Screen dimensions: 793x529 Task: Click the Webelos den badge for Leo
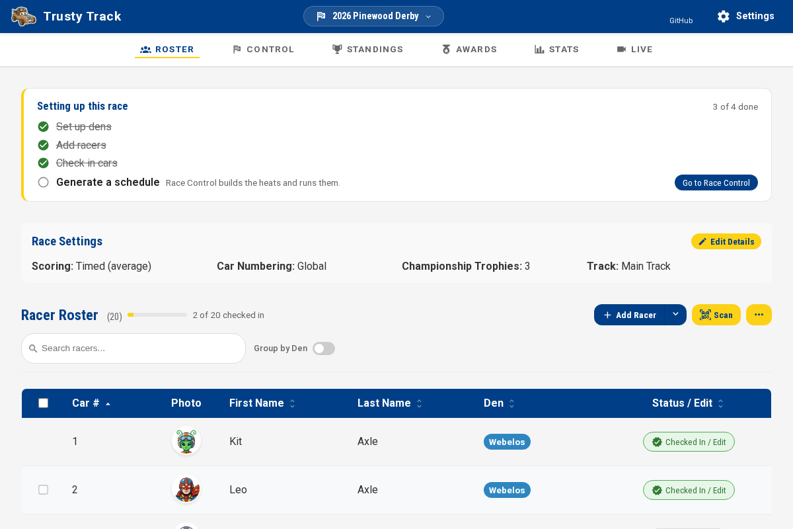(x=507, y=490)
